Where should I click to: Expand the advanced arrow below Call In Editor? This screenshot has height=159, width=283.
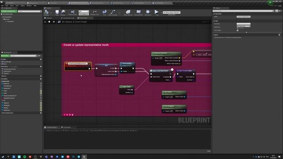(x=247, y=32)
